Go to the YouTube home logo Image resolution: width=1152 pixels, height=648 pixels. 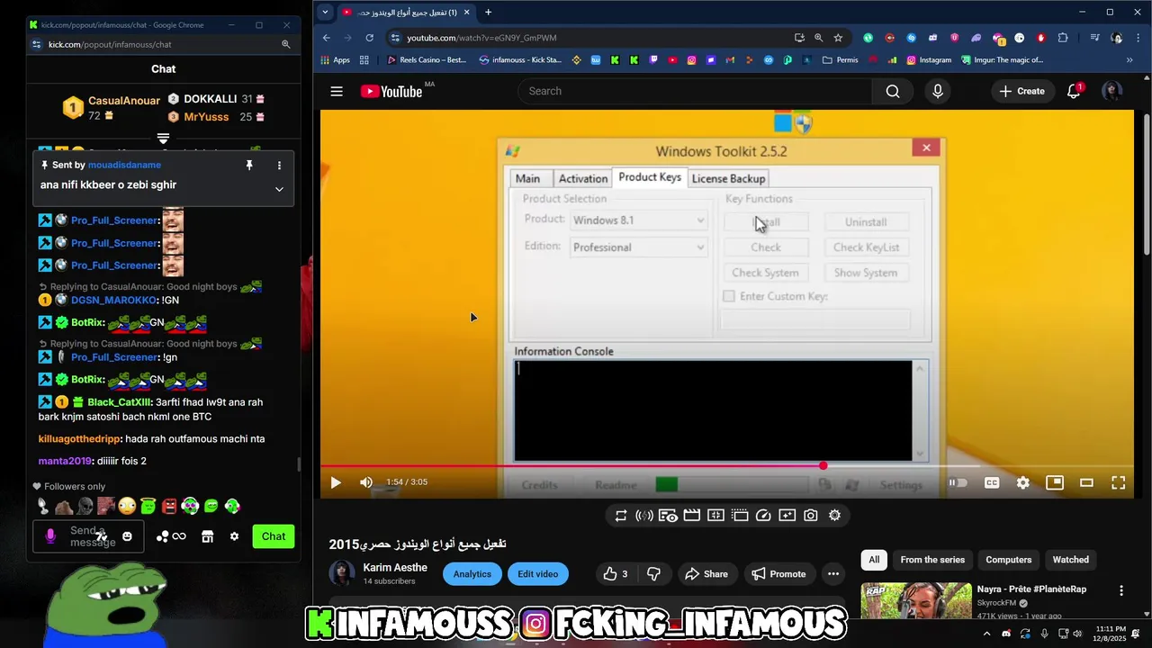pyautogui.click(x=391, y=91)
